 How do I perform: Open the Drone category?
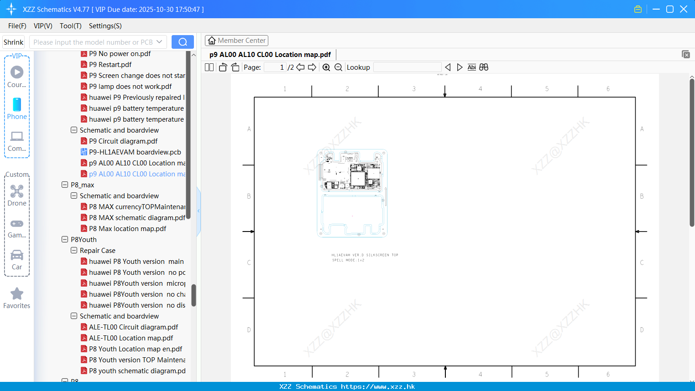[x=17, y=195]
